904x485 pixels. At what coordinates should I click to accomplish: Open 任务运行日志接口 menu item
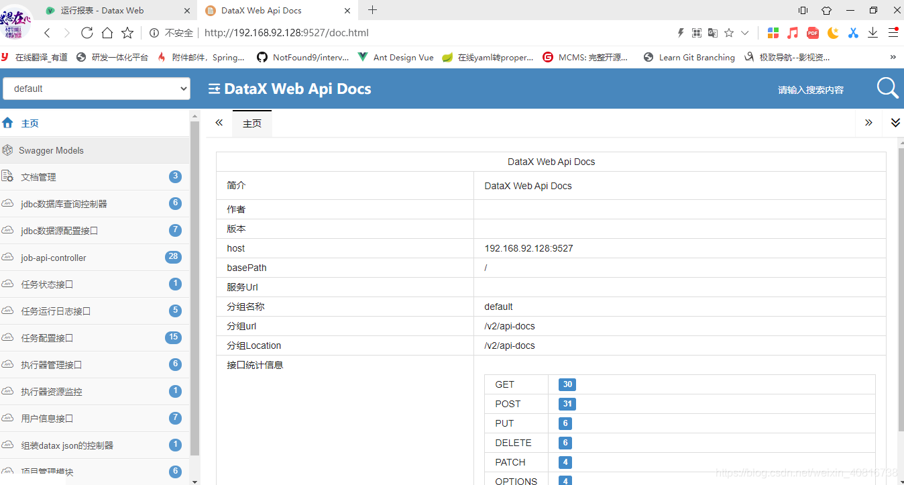coord(95,311)
